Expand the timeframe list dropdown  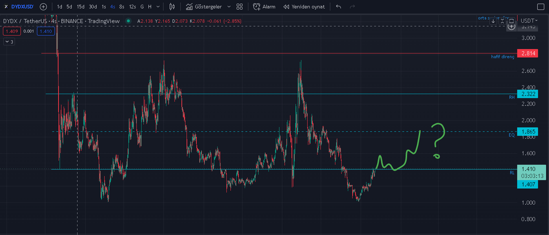pyautogui.click(x=158, y=7)
